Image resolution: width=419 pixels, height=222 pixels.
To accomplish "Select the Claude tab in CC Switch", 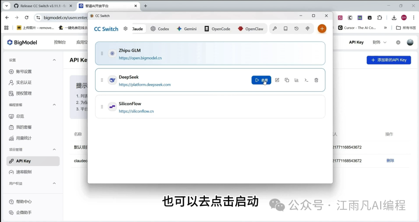I will (x=139, y=29).
